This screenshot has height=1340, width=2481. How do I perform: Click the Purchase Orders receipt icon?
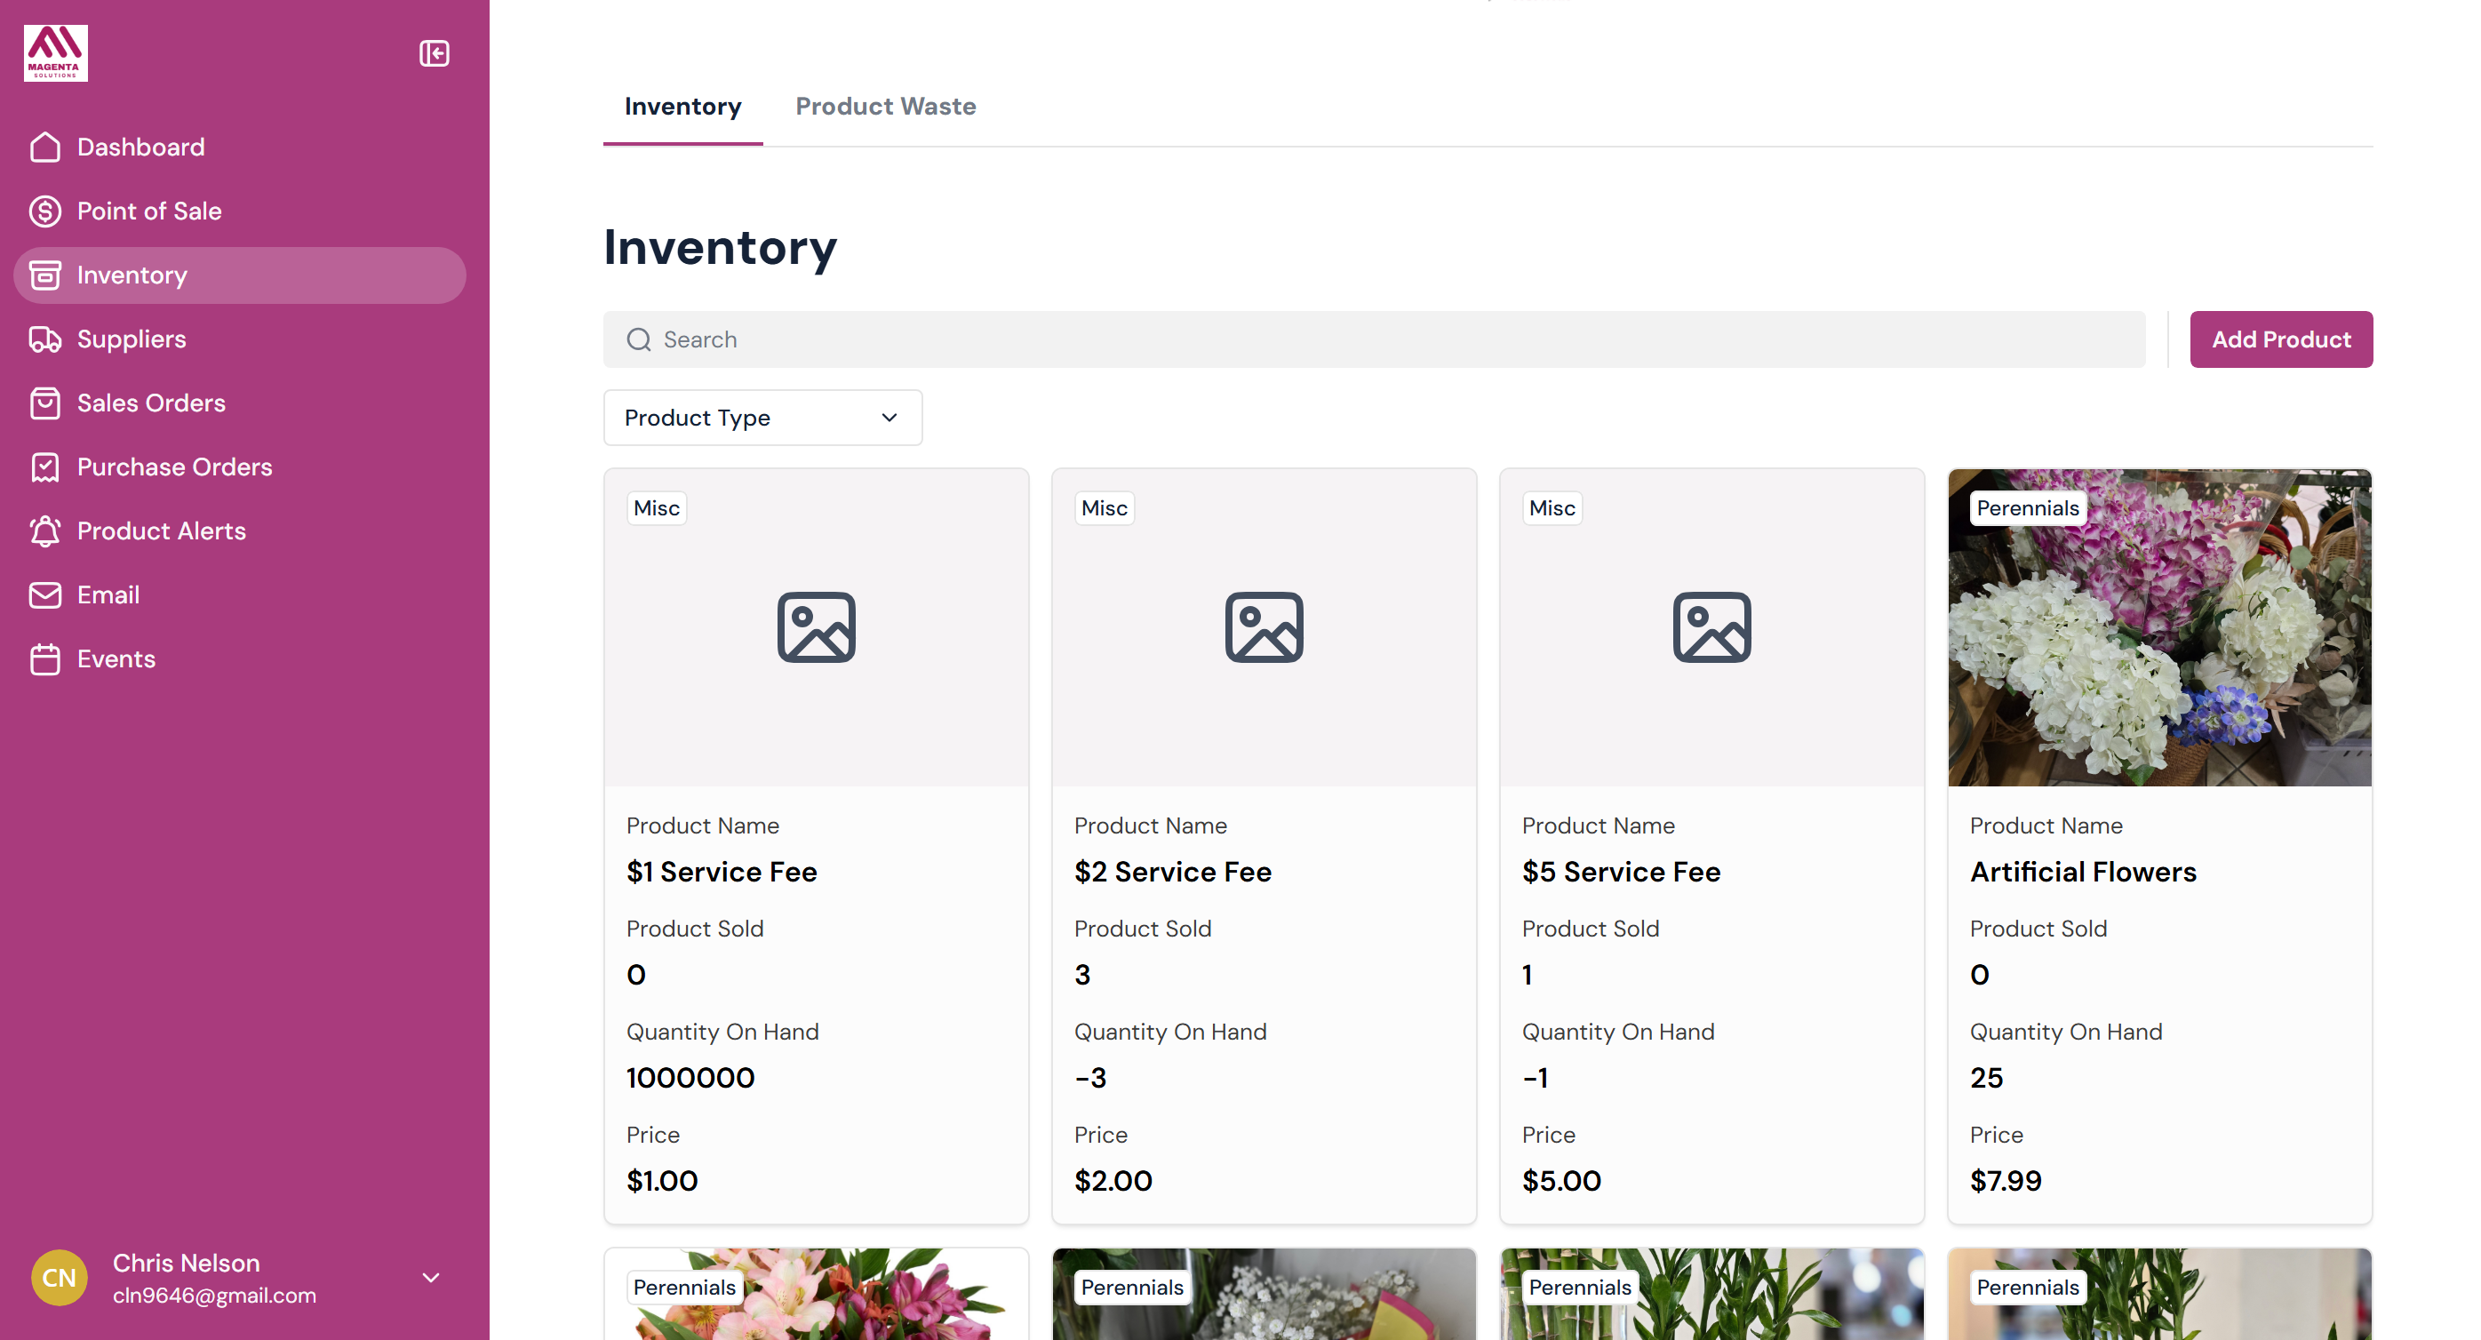(45, 467)
